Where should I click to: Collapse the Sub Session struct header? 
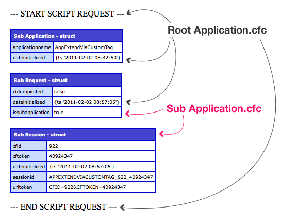pyautogui.click(x=83, y=134)
